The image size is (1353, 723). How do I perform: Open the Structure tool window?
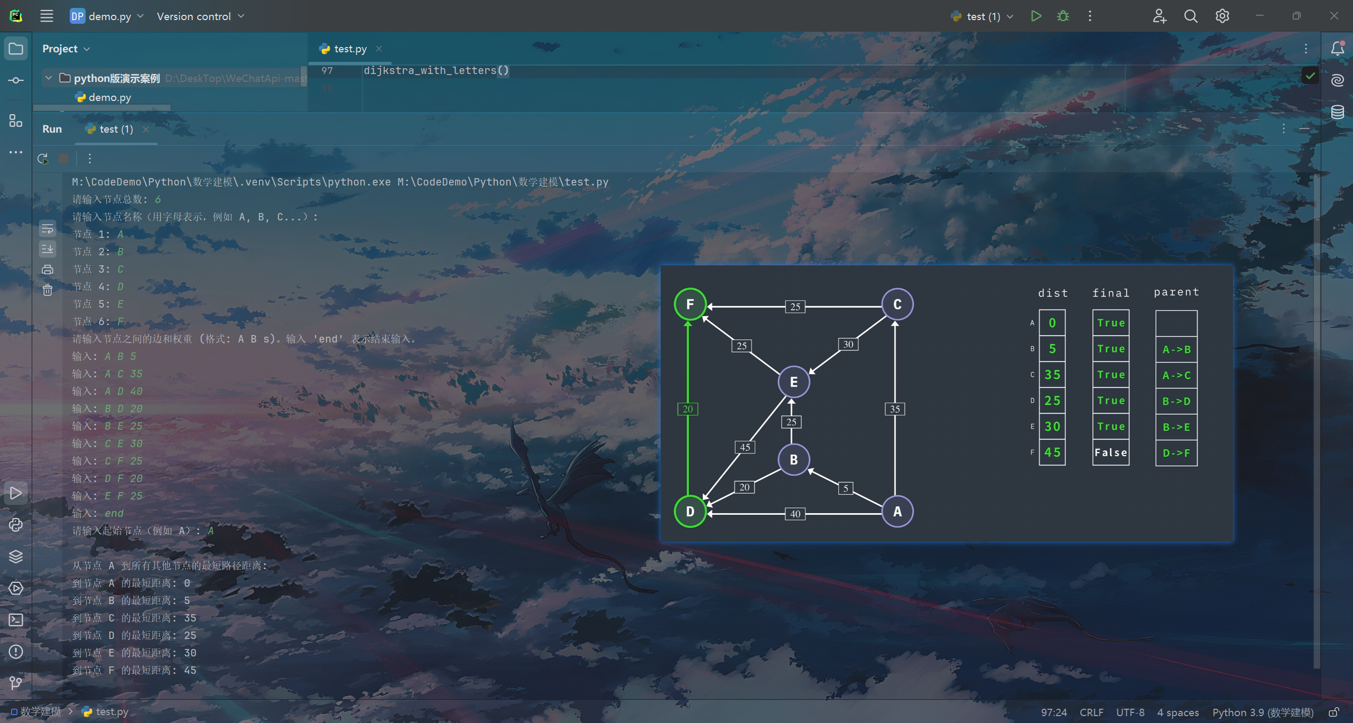coord(16,121)
